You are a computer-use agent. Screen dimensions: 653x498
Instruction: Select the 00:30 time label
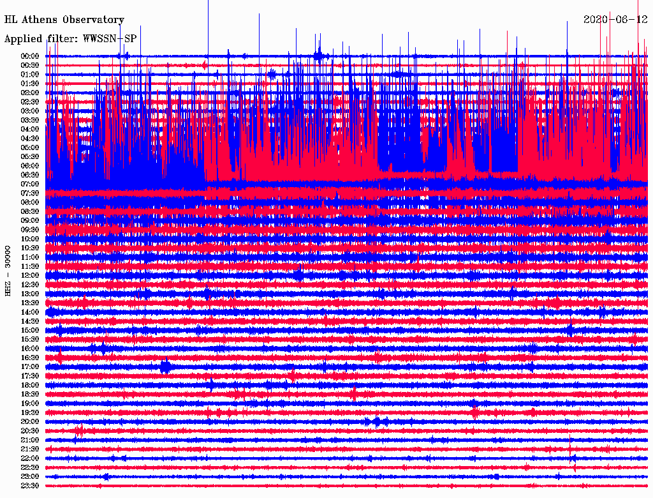coord(30,65)
